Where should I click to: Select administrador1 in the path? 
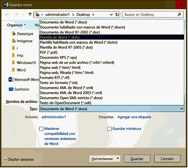point(57,14)
